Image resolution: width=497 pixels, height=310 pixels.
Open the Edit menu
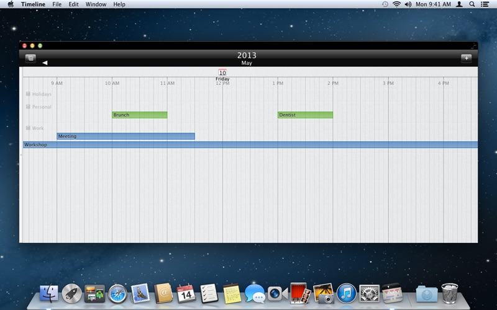click(x=73, y=4)
